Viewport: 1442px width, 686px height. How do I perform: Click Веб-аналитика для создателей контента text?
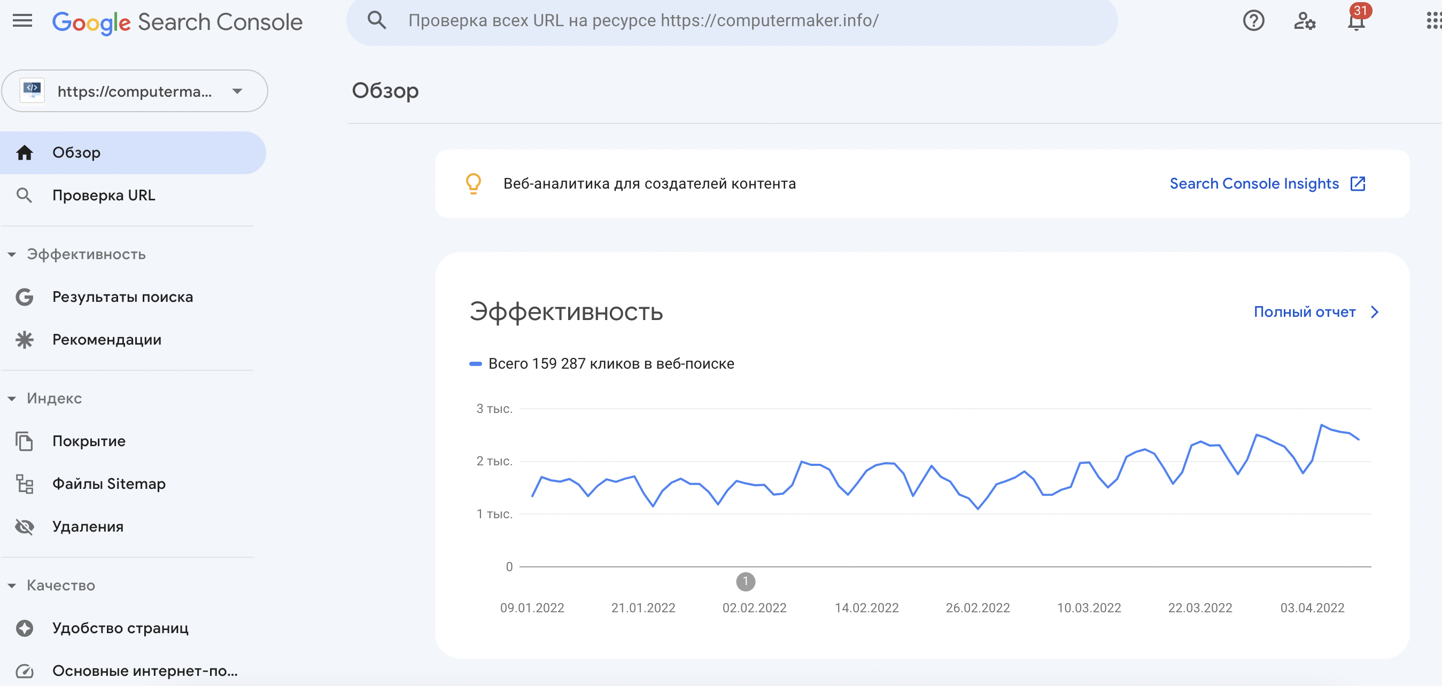[x=649, y=184]
